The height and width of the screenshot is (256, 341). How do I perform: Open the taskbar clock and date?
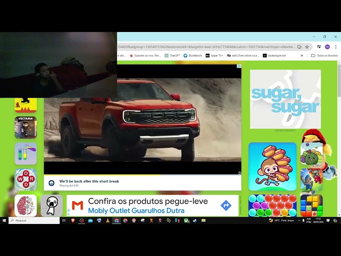pos(318,220)
